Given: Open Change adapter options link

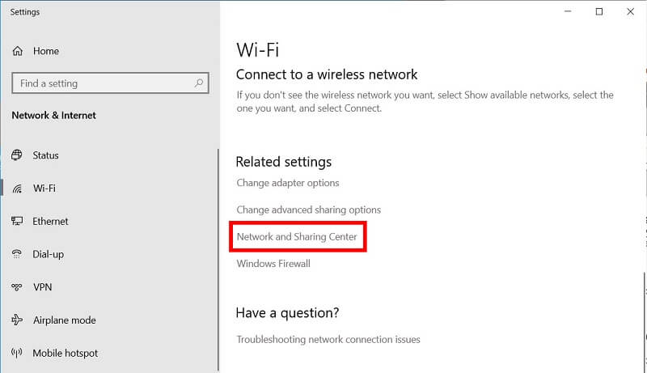Looking at the screenshot, I should pos(288,183).
